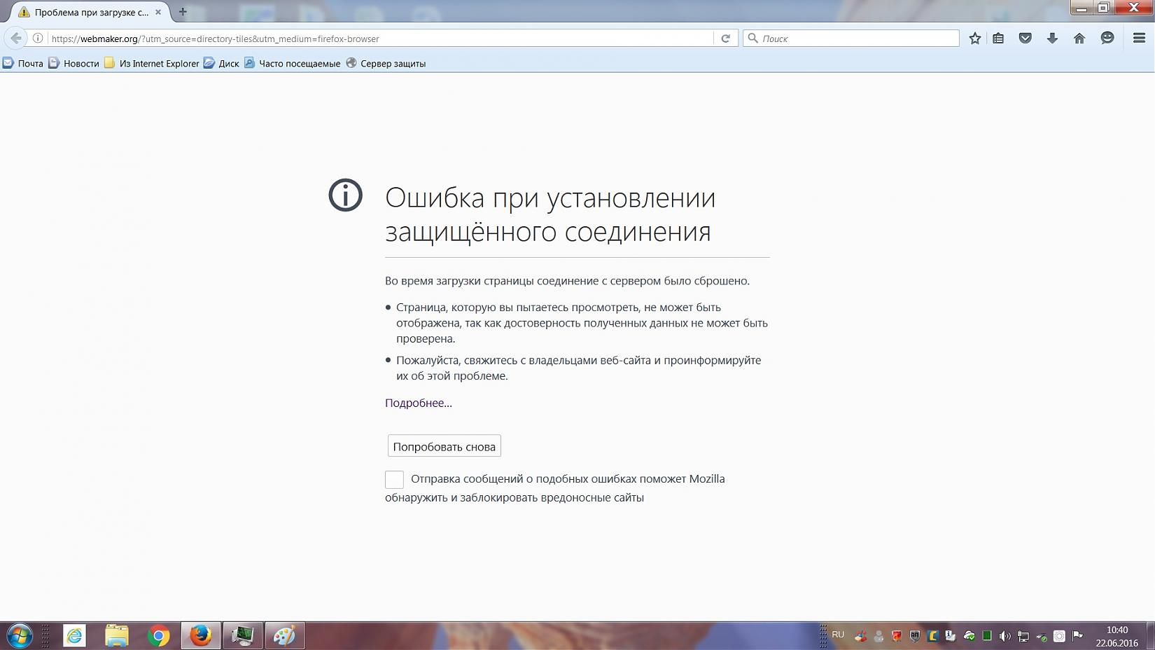Open the red shield tray icon

(x=897, y=636)
